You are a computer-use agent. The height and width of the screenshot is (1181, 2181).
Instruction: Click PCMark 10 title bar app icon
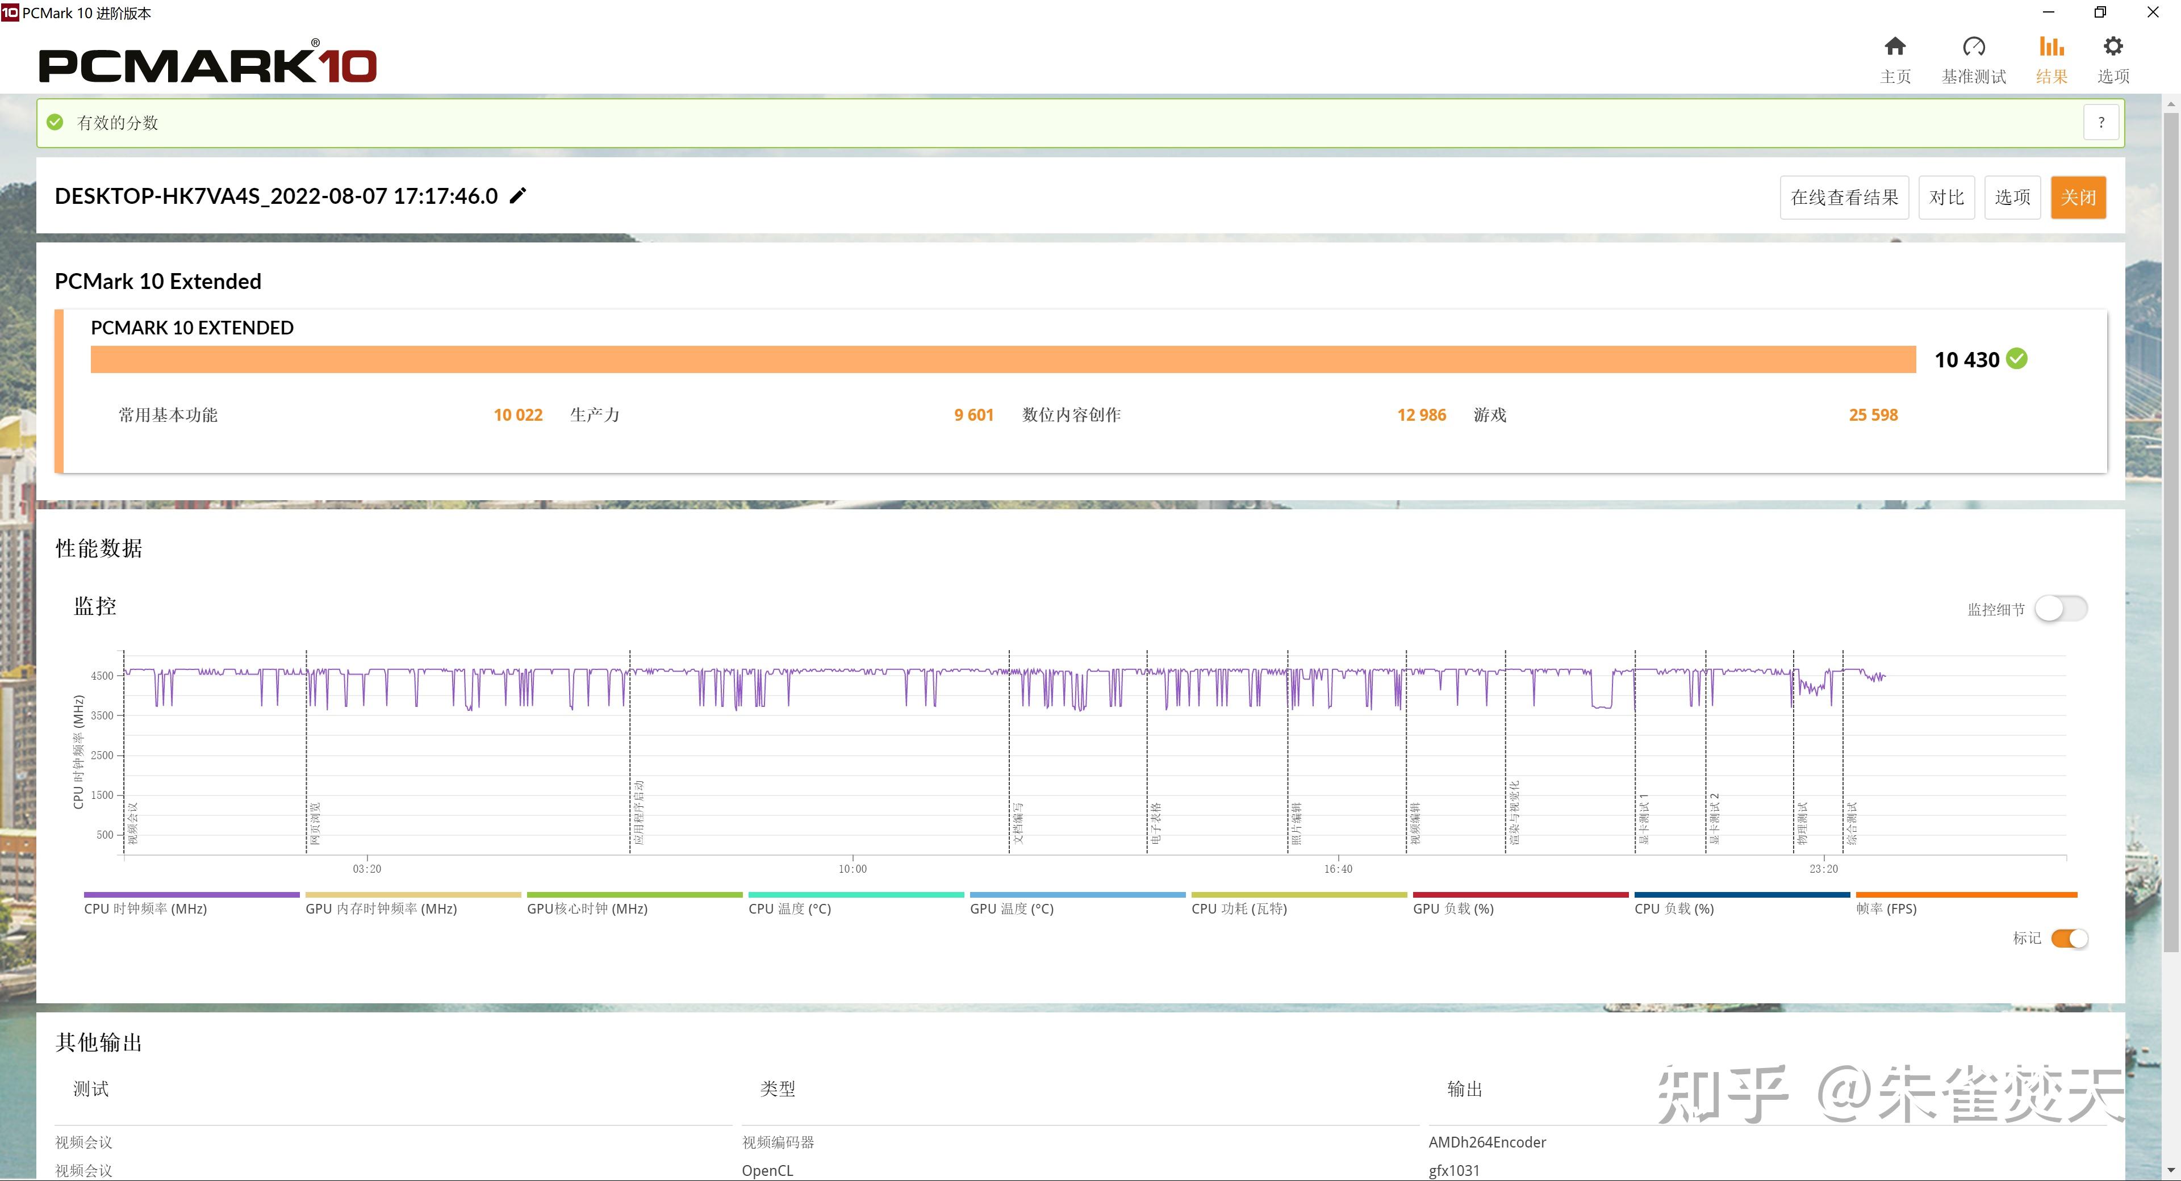click(9, 12)
